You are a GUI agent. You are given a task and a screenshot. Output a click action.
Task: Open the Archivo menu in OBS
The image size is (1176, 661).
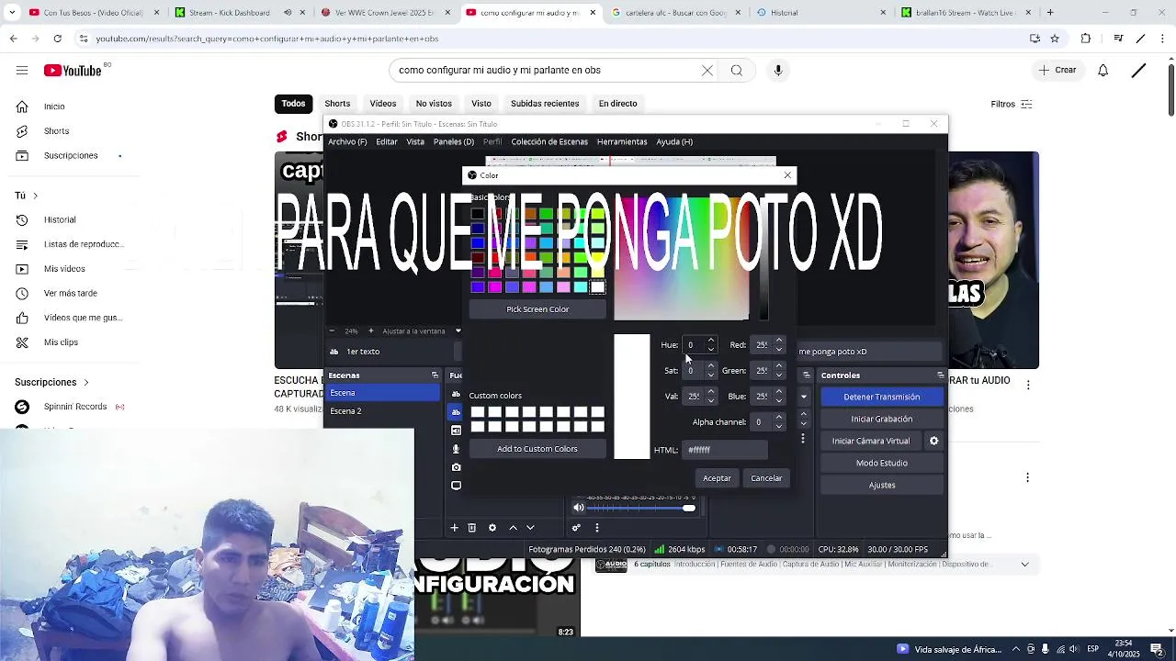coord(347,141)
